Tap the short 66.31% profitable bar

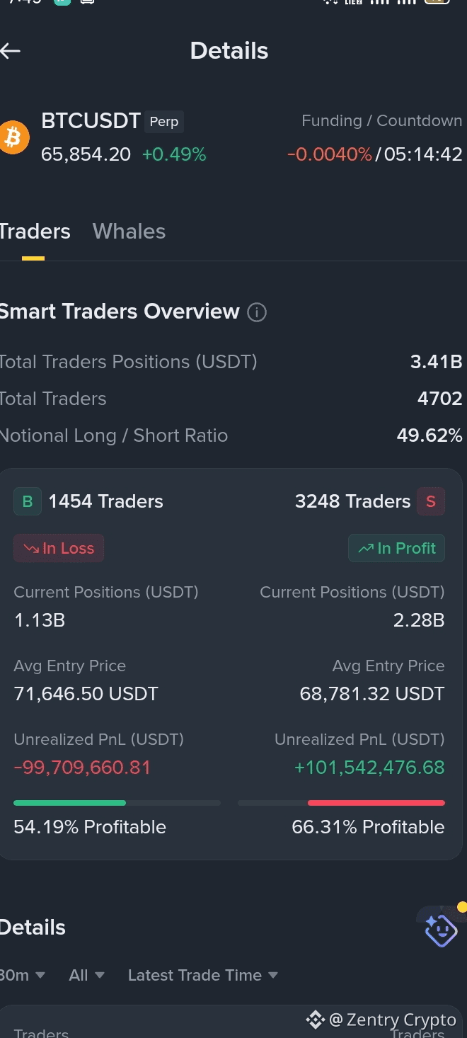[x=341, y=803]
